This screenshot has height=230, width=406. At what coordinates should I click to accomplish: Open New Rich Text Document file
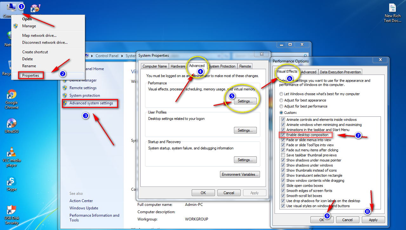point(392,9)
